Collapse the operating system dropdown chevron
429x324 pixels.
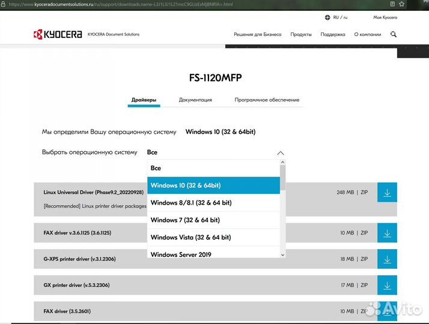point(281,153)
